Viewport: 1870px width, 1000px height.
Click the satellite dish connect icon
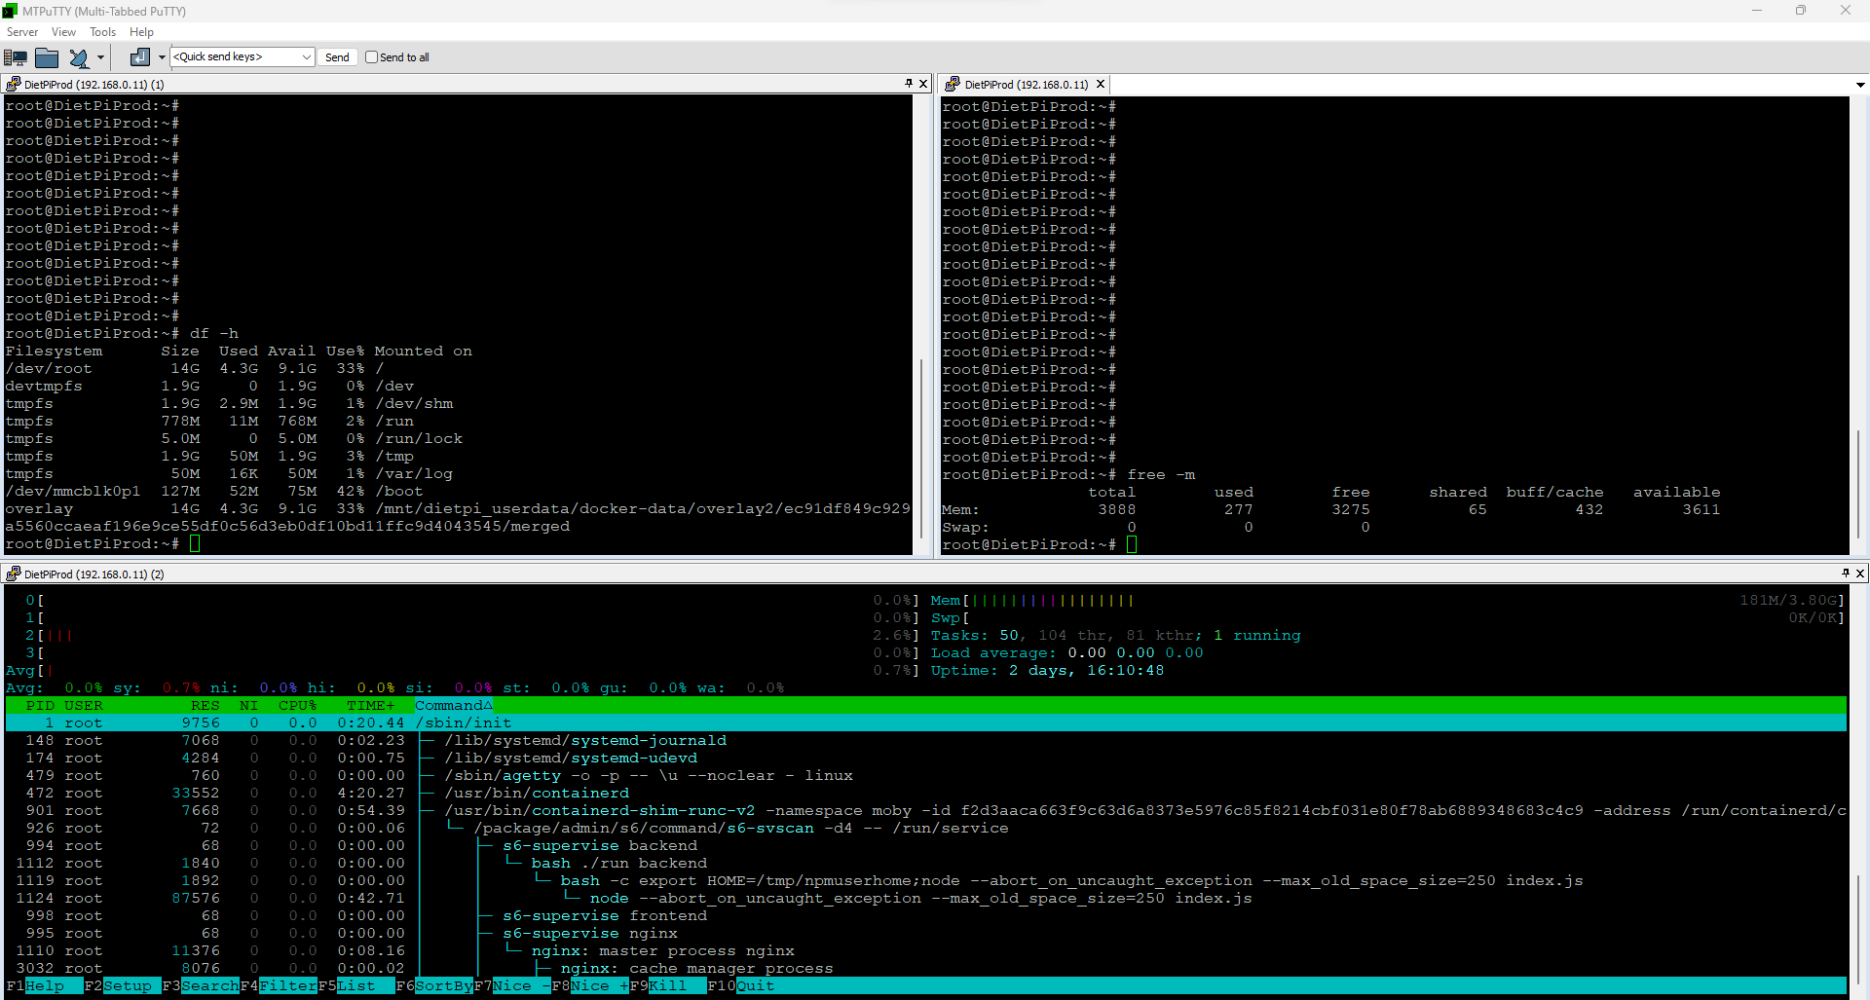coord(79,57)
